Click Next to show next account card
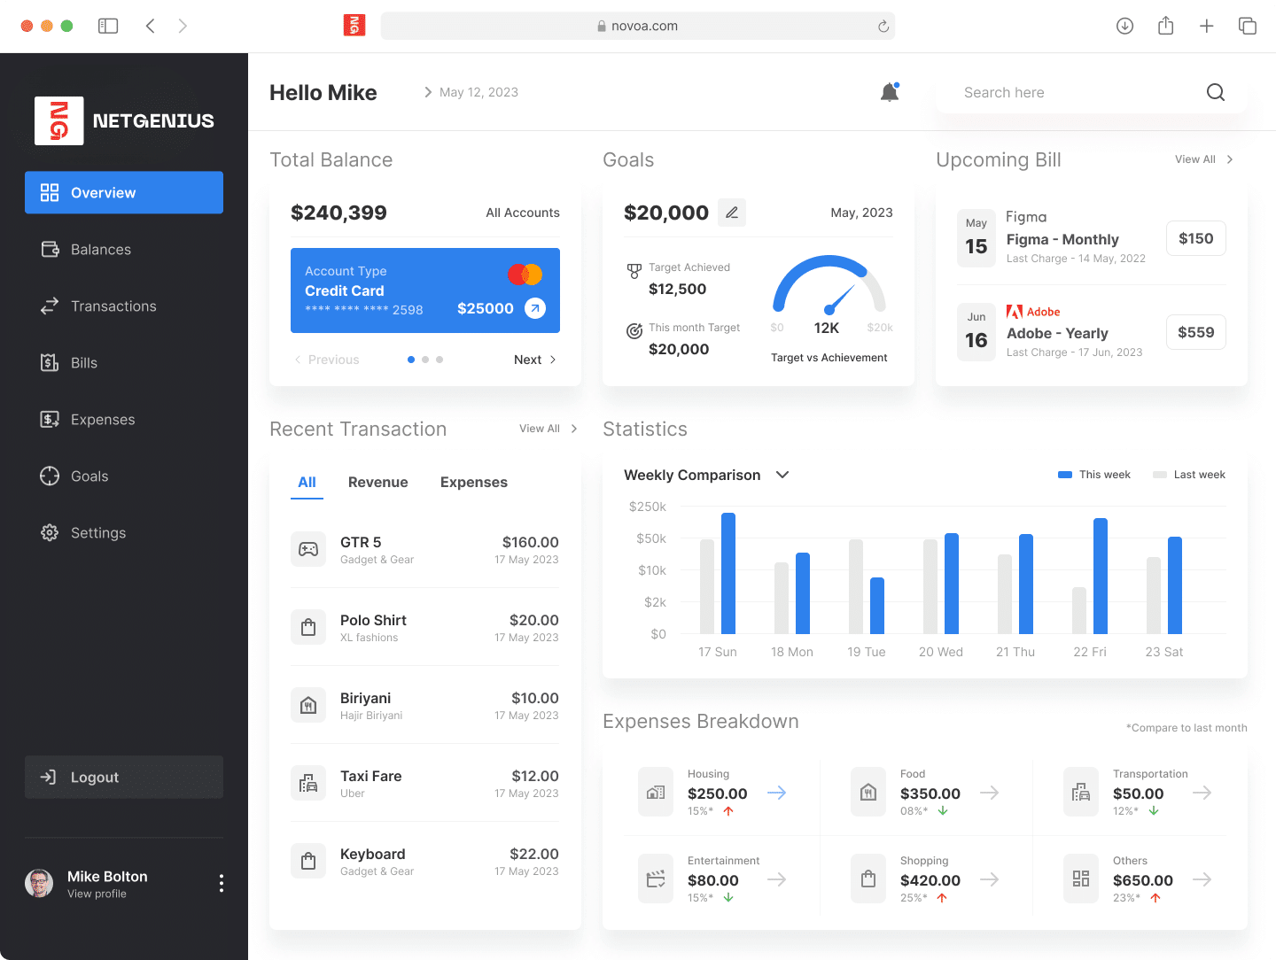Viewport: 1276px width, 960px height. pyautogui.click(x=534, y=360)
